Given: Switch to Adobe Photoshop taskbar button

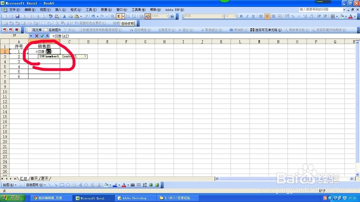Looking at the screenshot, I should [x=136, y=198].
